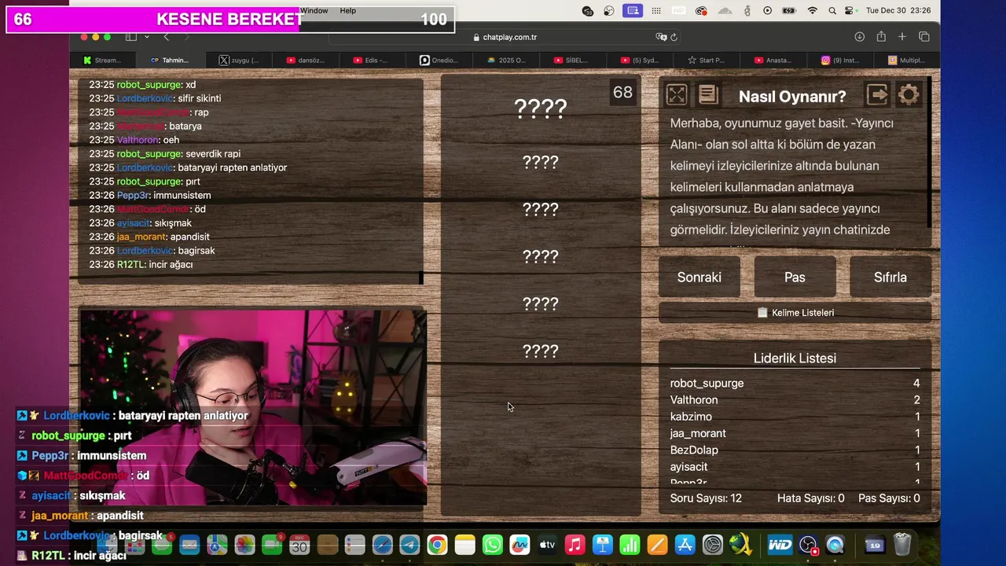Open WhatsApp from the dock
The image size is (1006, 566).
[493, 544]
